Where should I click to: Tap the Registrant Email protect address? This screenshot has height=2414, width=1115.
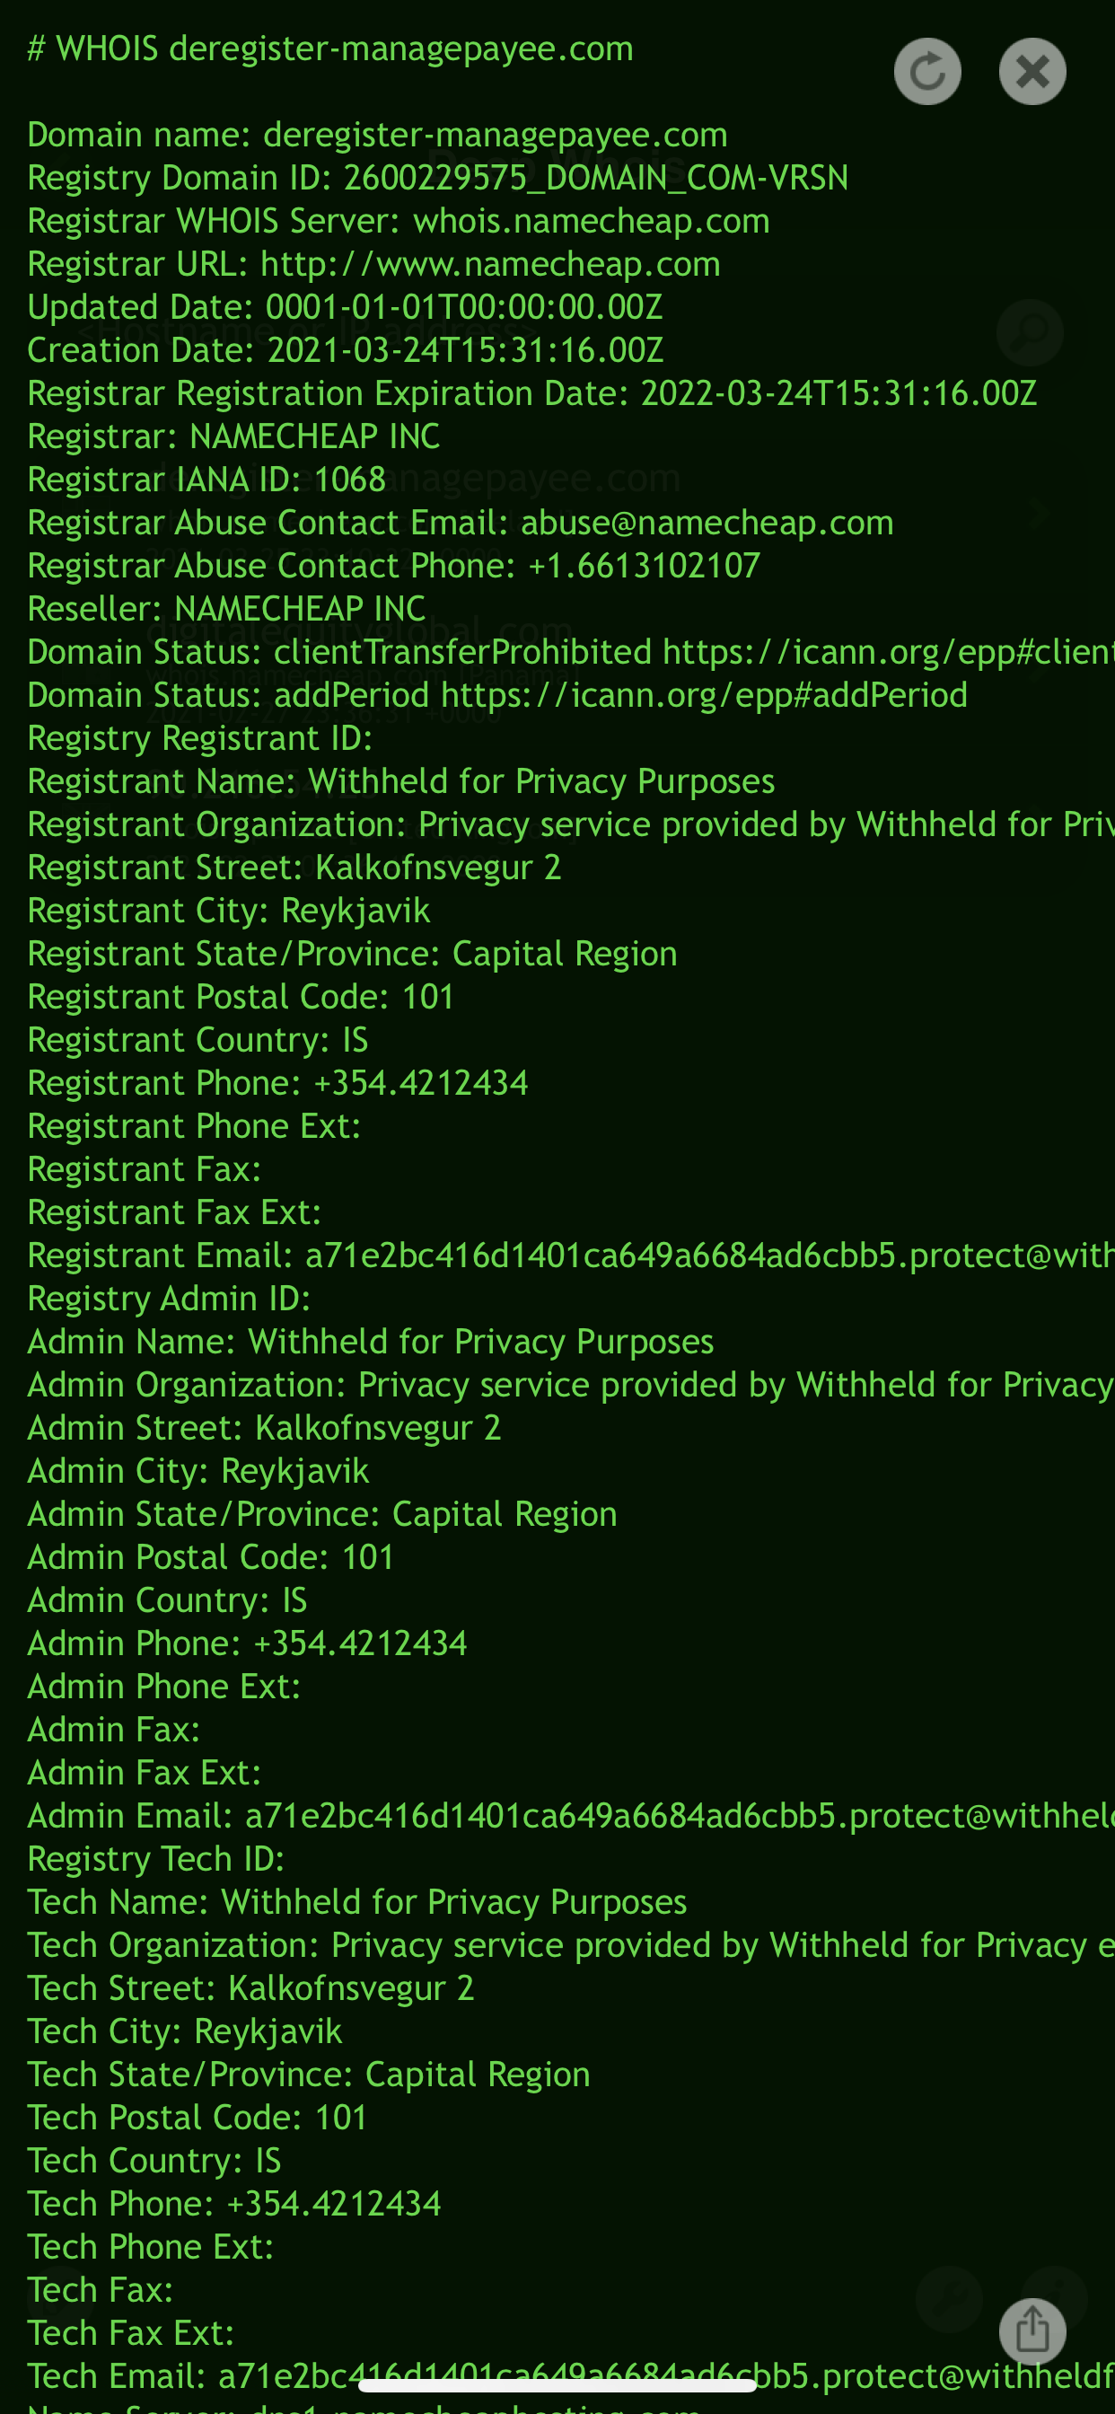click(x=709, y=1255)
